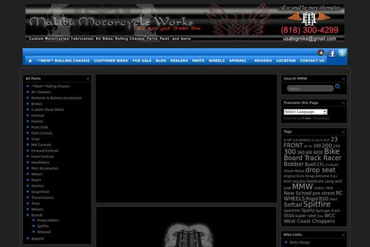This screenshot has width=370, height=247.
Task: Select the Board Track Racer tag
Action: (x=313, y=158)
